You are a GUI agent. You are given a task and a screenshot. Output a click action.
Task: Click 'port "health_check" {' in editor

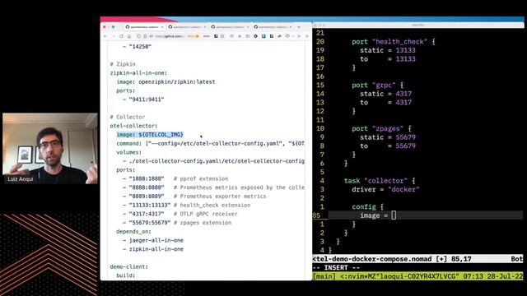point(394,42)
